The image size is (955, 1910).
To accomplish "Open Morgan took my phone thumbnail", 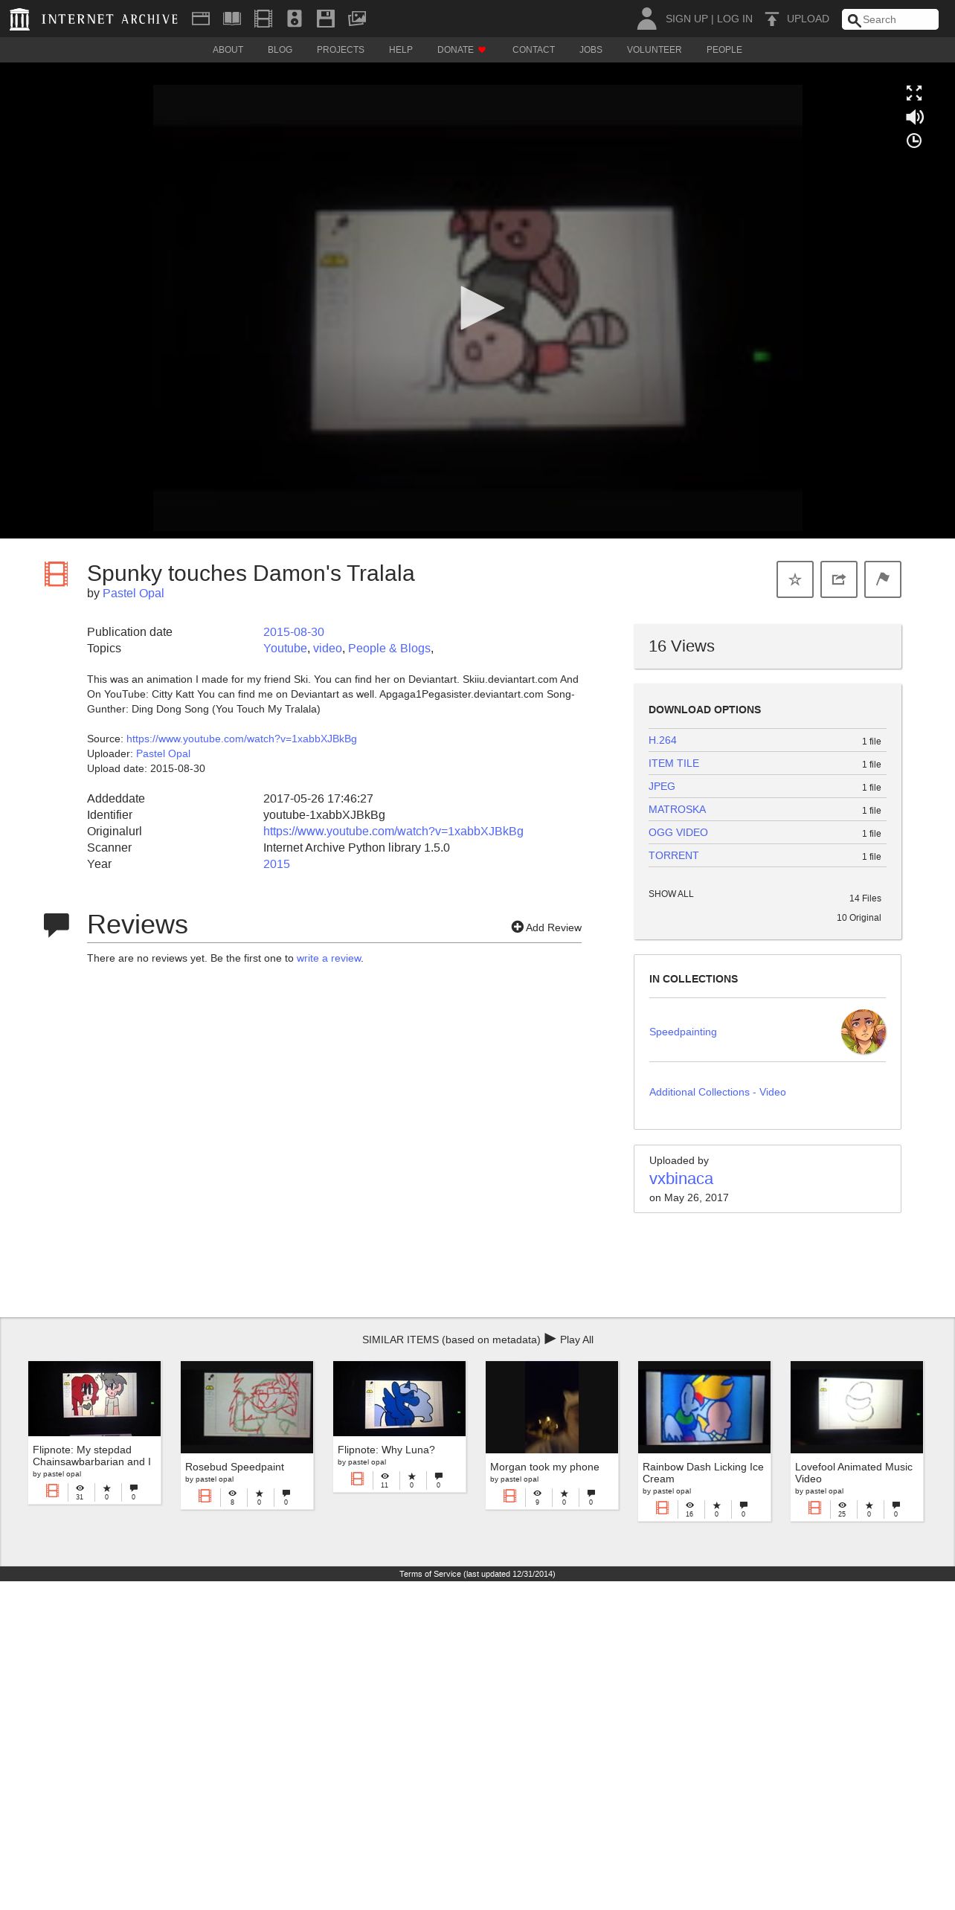I will pyautogui.click(x=552, y=1406).
